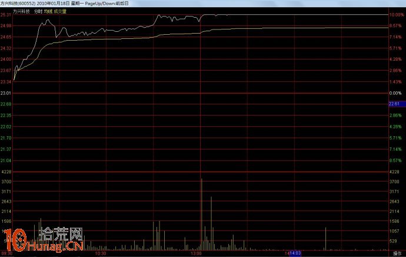Click the 10.00% percent axis label
The width and height of the screenshot is (406, 257).
(x=397, y=15)
